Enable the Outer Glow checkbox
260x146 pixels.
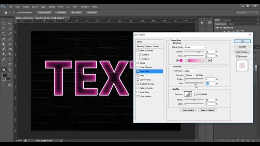pyautogui.click(x=138, y=92)
